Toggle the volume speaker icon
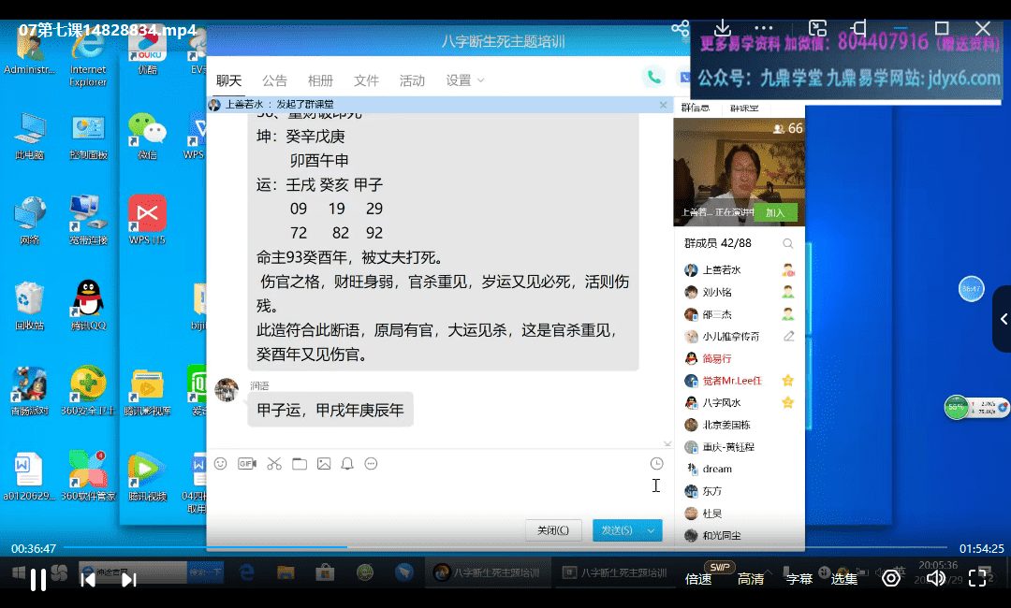The height and width of the screenshot is (608, 1011). click(x=935, y=578)
